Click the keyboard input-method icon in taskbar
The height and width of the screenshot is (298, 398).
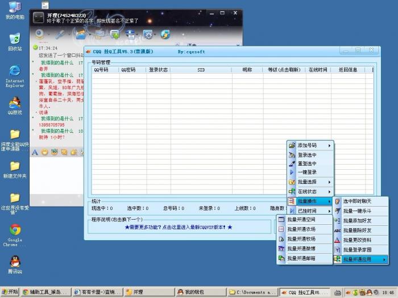[x=338, y=292]
